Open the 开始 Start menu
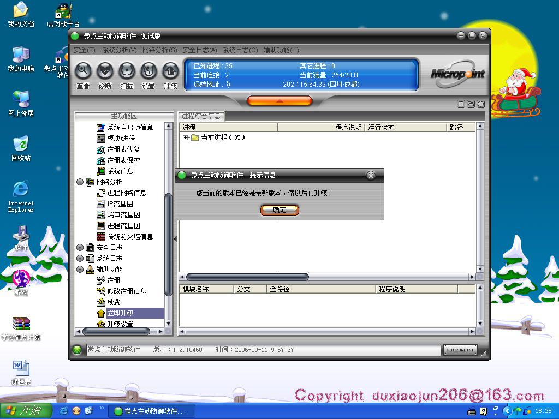The height and width of the screenshot is (419, 559). [26, 411]
